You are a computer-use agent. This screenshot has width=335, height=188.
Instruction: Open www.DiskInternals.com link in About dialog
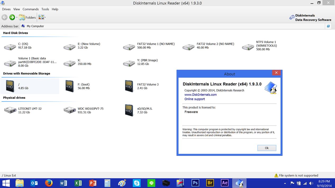point(200,95)
